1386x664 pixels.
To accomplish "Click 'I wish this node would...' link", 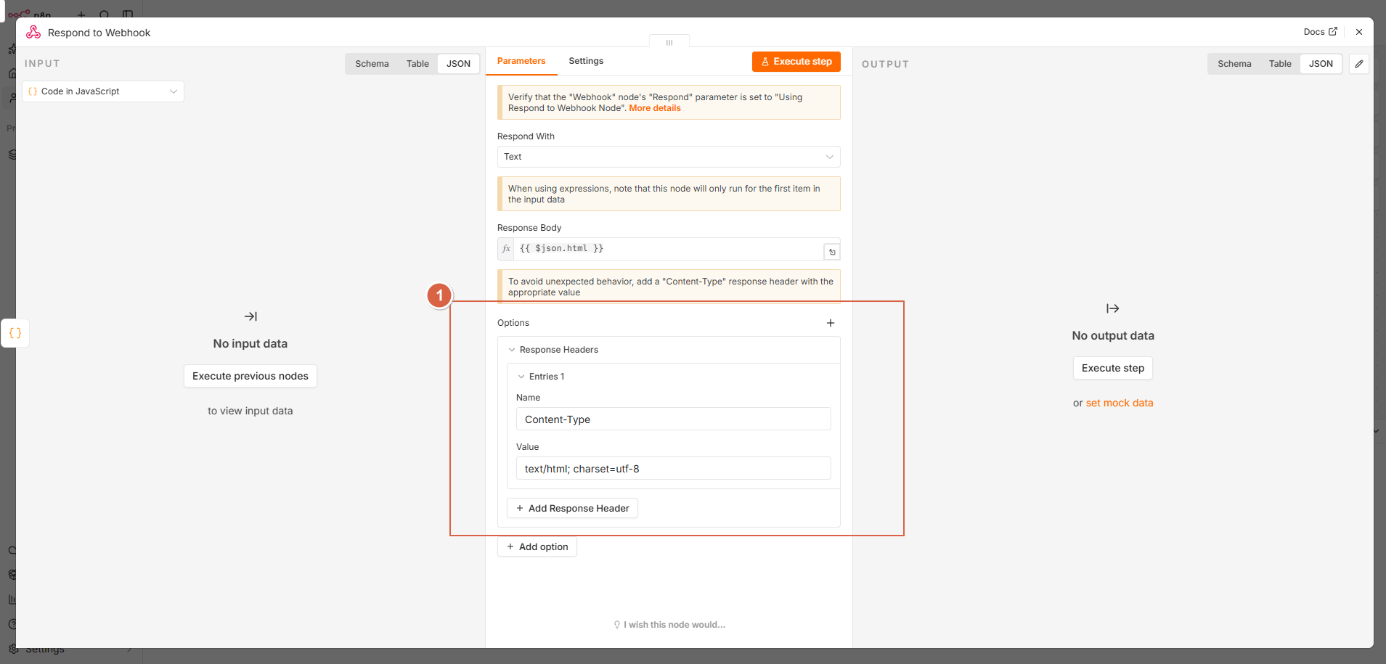I will point(669,625).
